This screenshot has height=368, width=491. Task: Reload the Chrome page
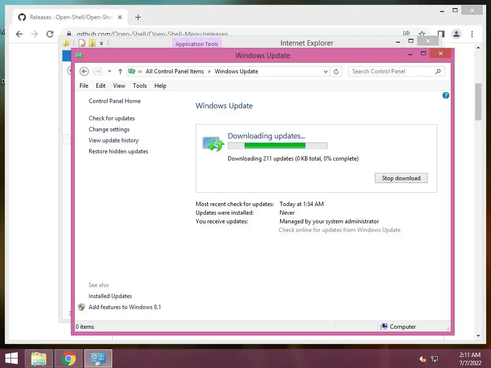click(50, 34)
